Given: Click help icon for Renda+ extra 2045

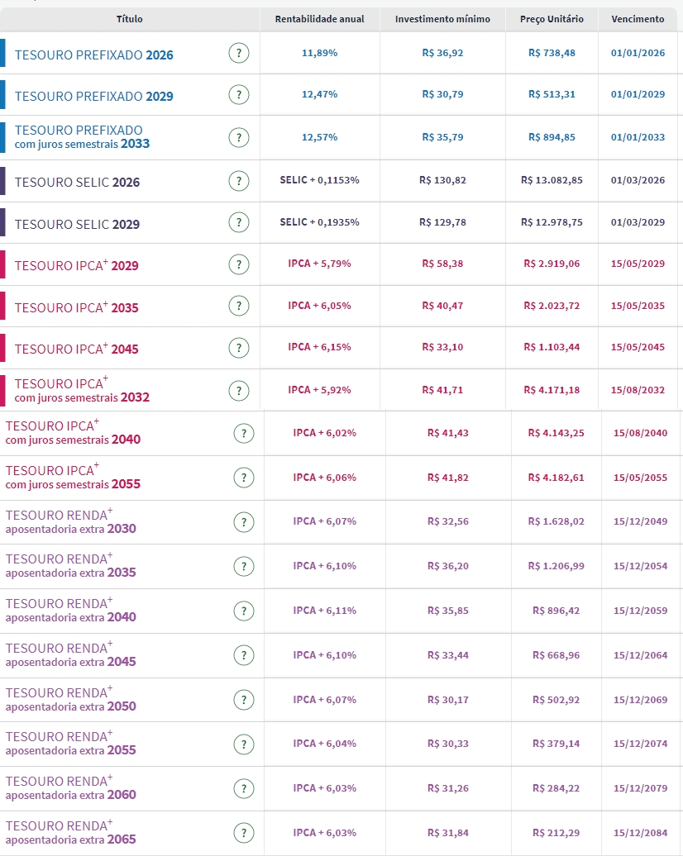Looking at the screenshot, I should (243, 655).
